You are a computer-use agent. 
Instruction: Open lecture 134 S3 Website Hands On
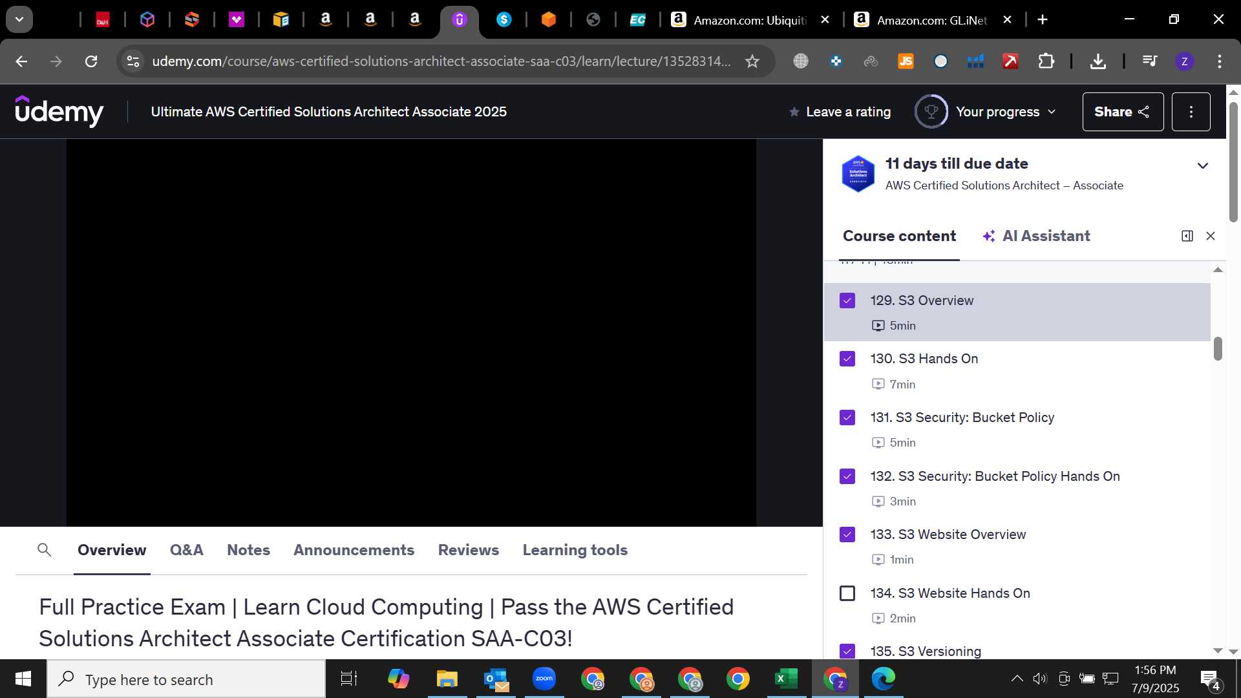(1017, 605)
